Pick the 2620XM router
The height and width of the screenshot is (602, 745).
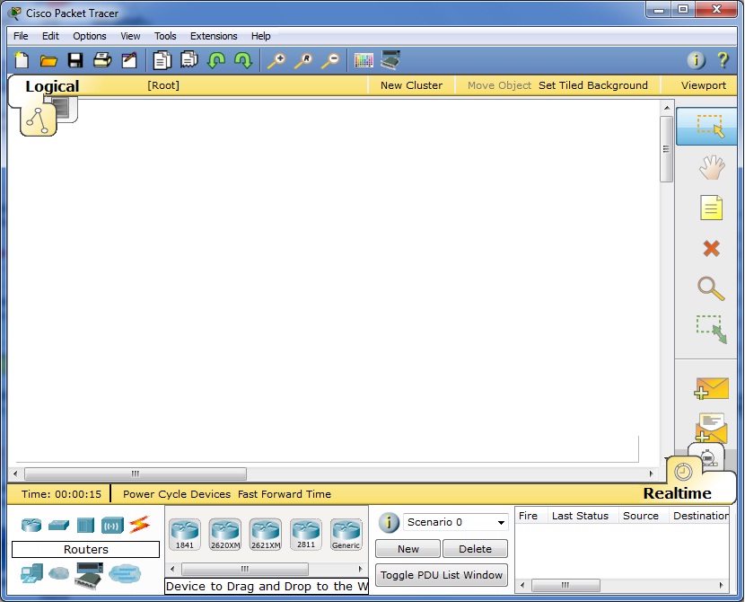pos(225,535)
